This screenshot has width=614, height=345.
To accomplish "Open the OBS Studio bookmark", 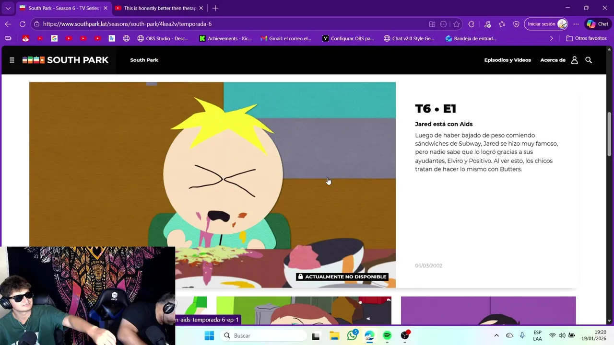I will [163, 38].
